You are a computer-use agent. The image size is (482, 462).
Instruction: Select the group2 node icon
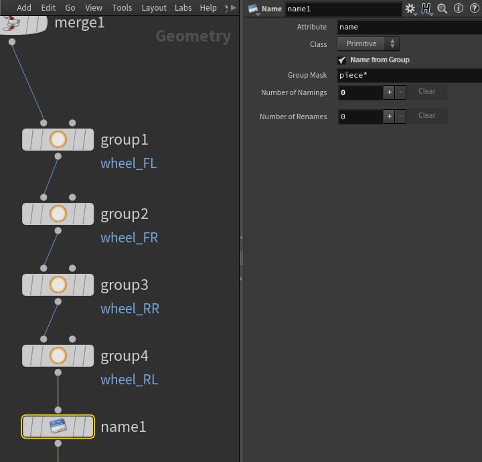pyautogui.click(x=58, y=214)
